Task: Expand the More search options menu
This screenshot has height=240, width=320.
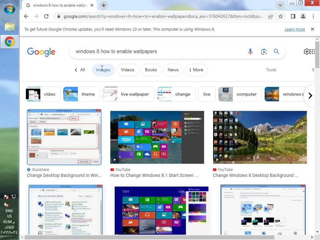Action: click(x=196, y=70)
